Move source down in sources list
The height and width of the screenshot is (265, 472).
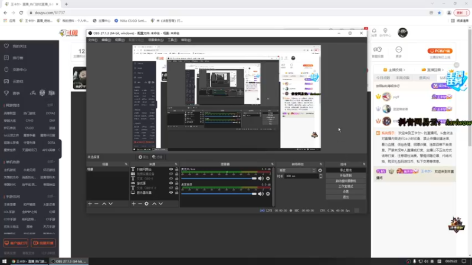point(160,204)
